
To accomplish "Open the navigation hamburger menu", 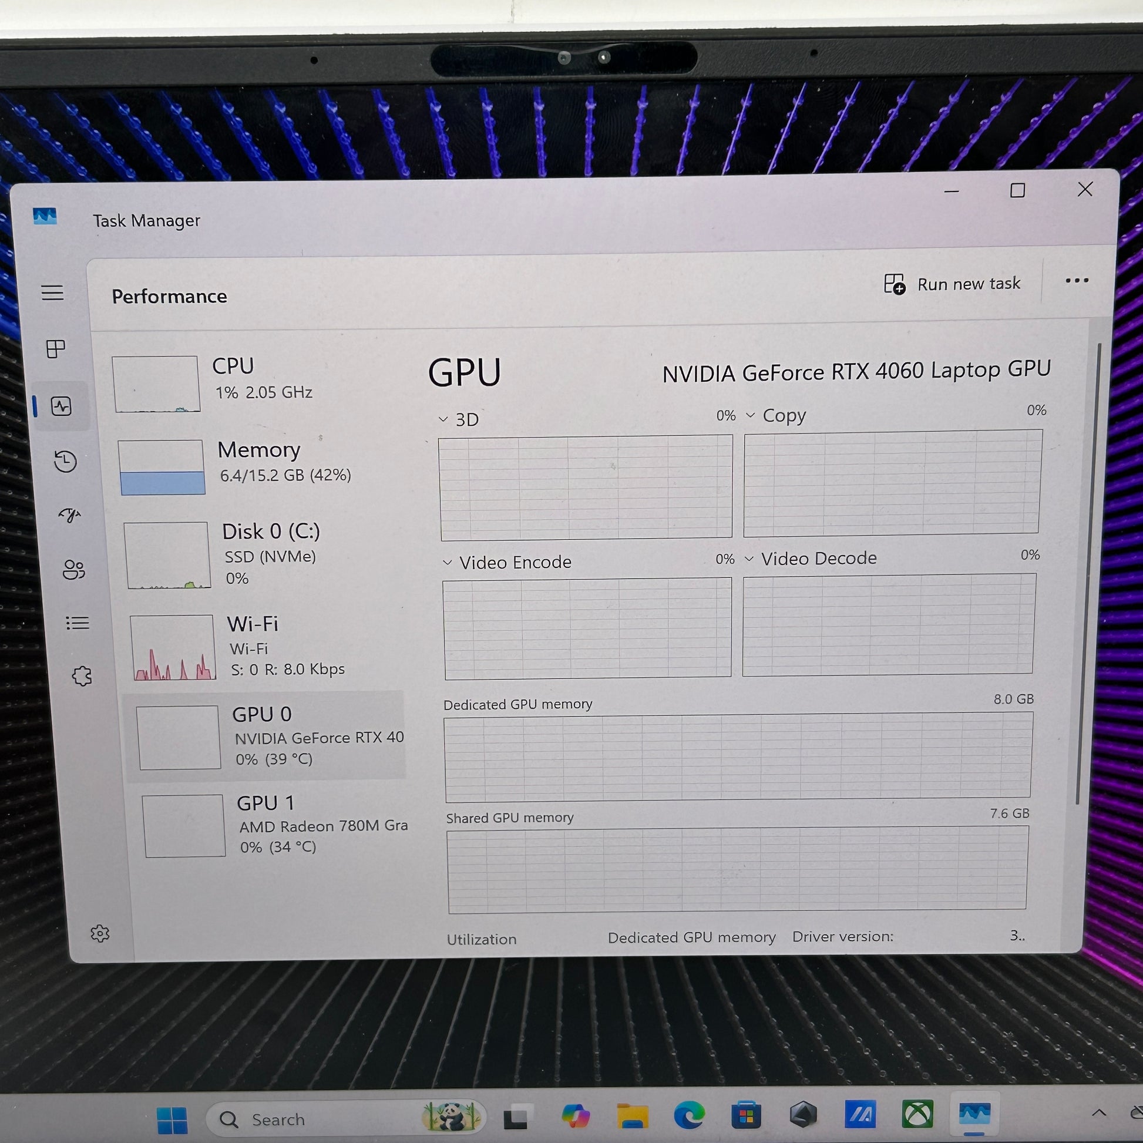I will point(53,293).
